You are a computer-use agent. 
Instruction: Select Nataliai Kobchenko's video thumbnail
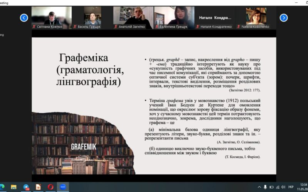pyautogui.click(x=256, y=18)
